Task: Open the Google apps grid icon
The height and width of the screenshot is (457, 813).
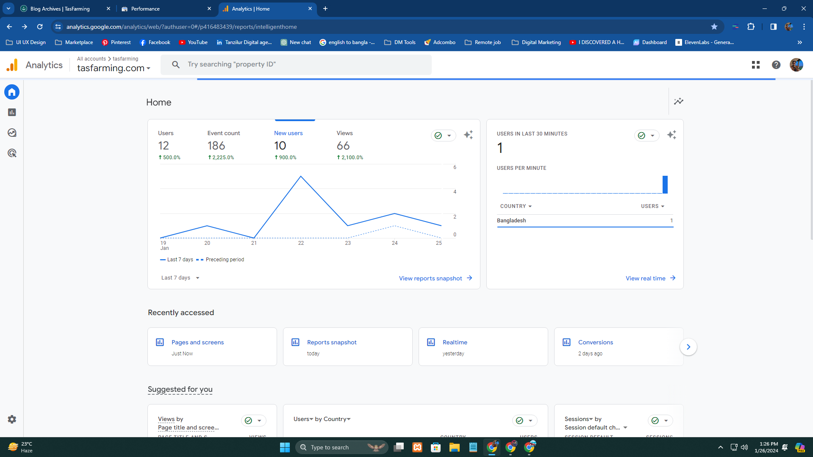Action: [x=755, y=65]
